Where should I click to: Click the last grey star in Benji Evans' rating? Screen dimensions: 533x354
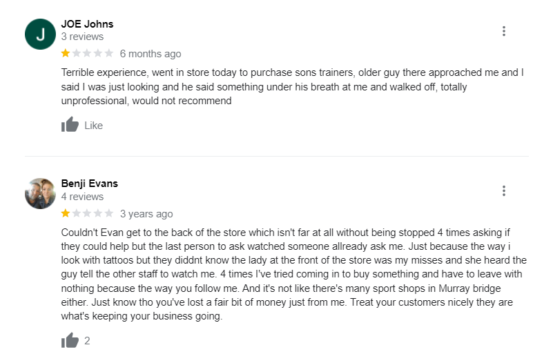108,213
